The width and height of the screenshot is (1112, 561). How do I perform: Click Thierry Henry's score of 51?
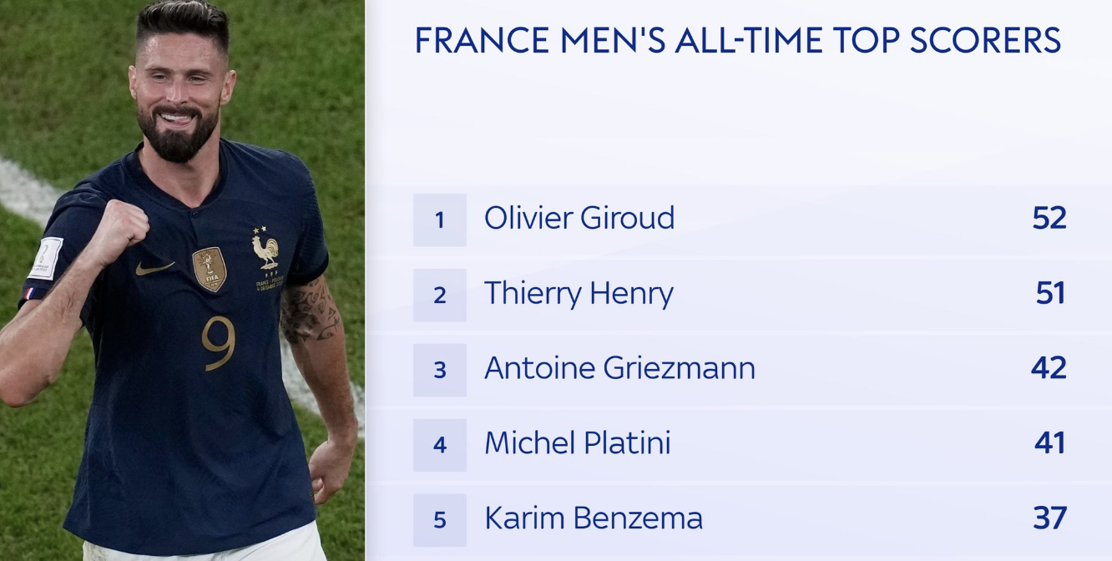coord(1050,294)
